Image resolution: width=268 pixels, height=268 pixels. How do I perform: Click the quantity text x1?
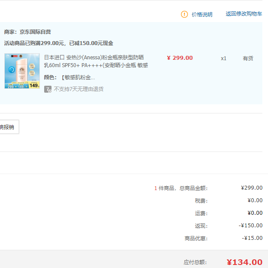(223, 58)
